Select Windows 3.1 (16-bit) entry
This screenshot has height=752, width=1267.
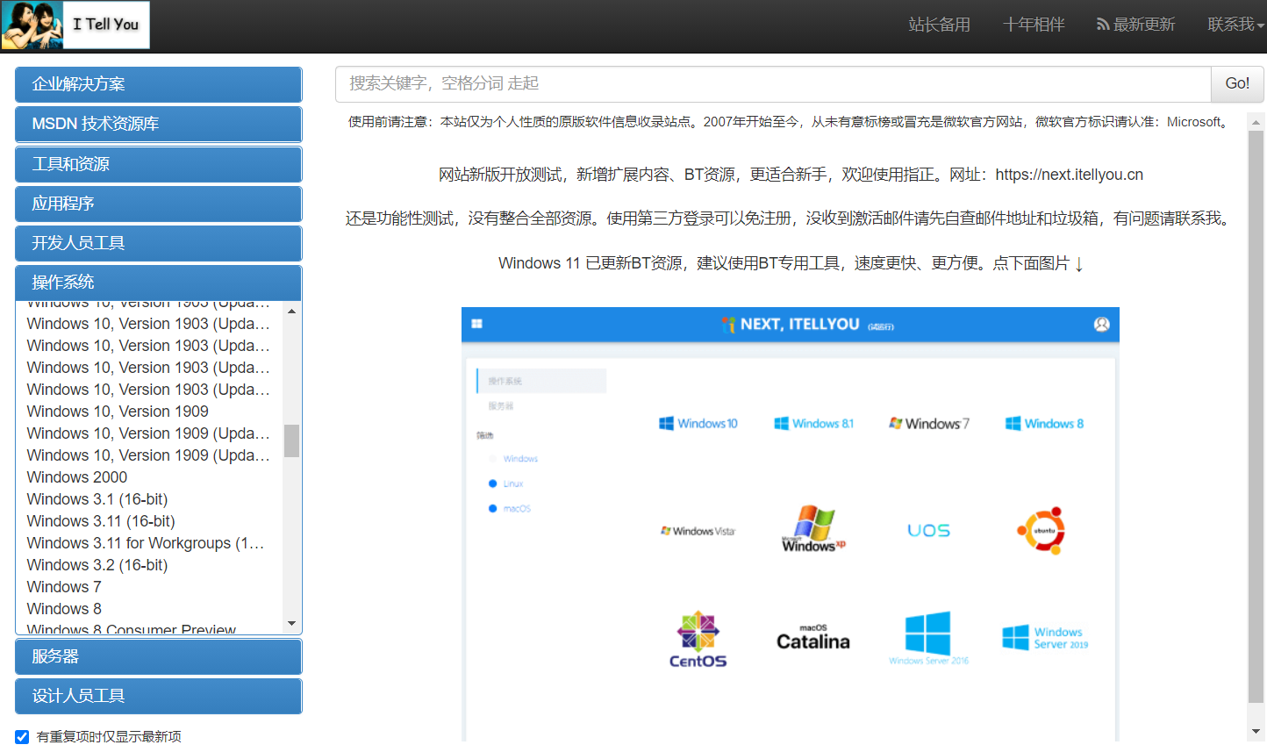97,499
